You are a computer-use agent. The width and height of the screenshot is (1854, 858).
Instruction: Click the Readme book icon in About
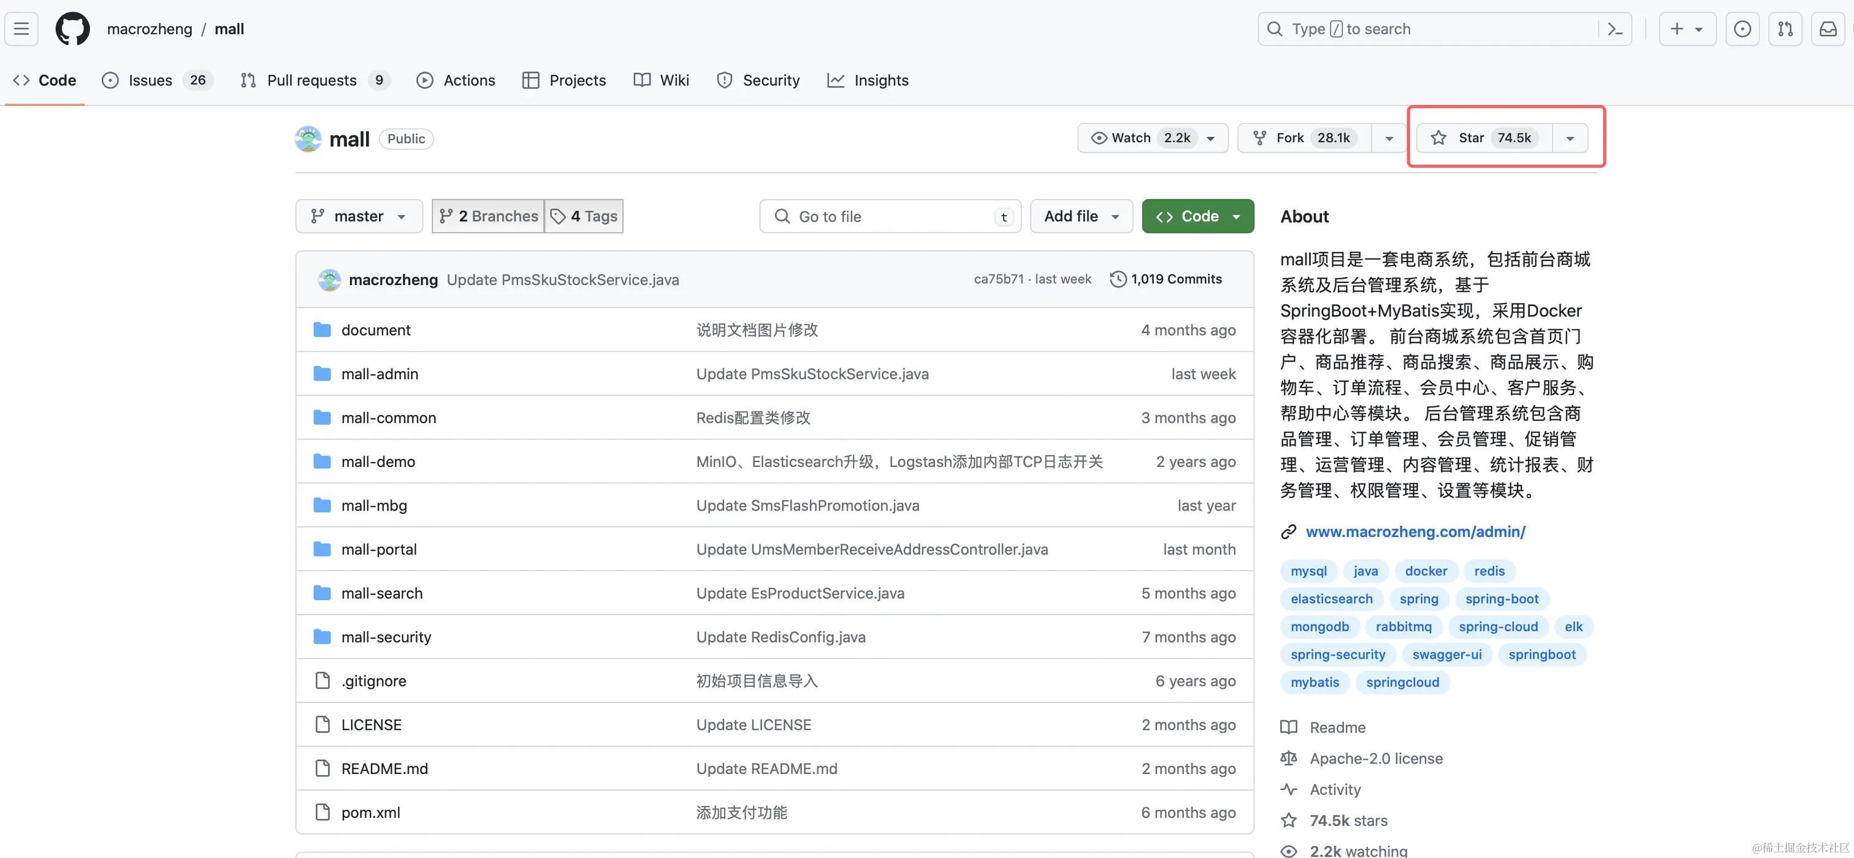[x=1288, y=727]
